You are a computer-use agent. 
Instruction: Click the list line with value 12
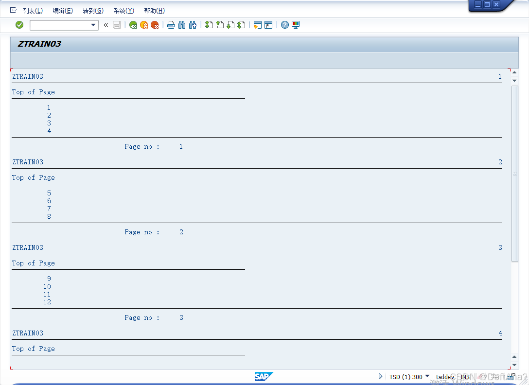(47, 302)
